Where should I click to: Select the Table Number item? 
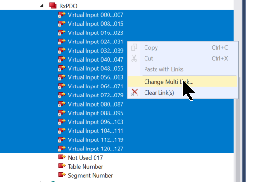coord(85,167)
